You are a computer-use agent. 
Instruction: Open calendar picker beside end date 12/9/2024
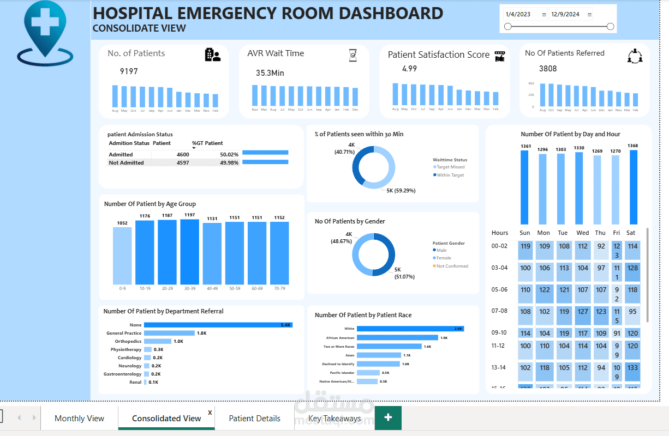589,15
